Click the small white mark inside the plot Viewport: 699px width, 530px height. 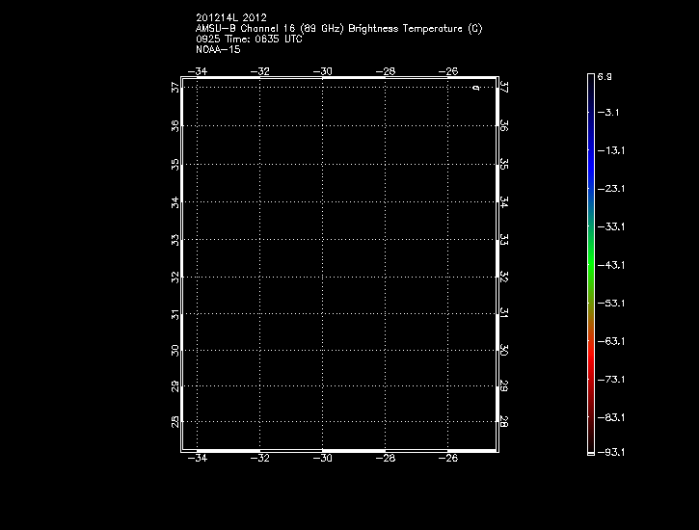tap(475, 89)
